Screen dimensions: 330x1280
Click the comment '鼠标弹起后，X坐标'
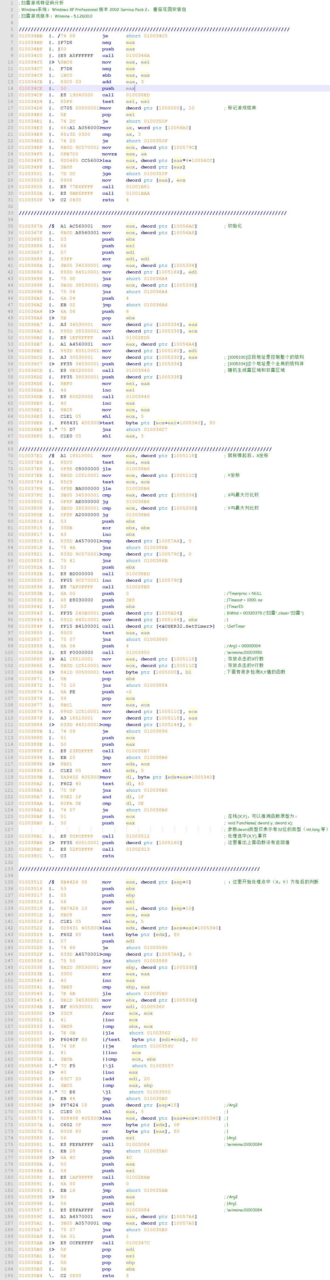coord(248,456)
